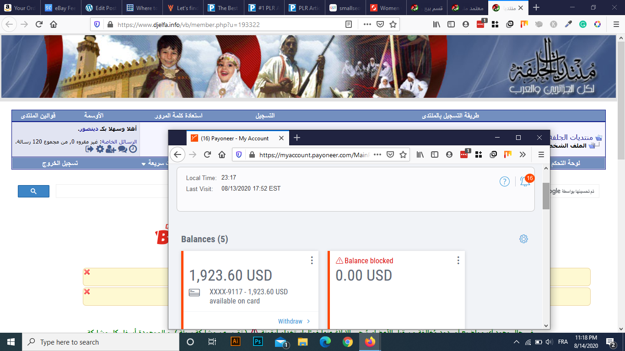This screenshot has width=625, height=351.
Task: Toggle sidebar icon in Payoneer window toolbar
Action: [435, 155]
